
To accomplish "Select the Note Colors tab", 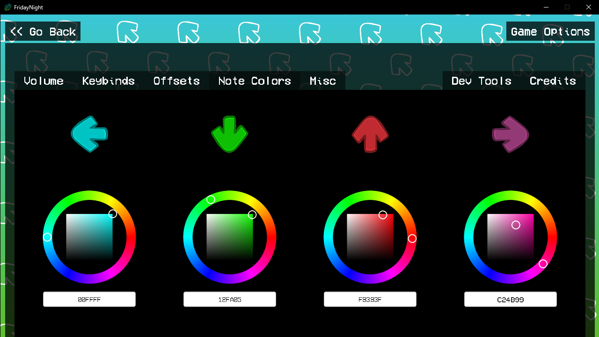I will click(x=255, y=81).
